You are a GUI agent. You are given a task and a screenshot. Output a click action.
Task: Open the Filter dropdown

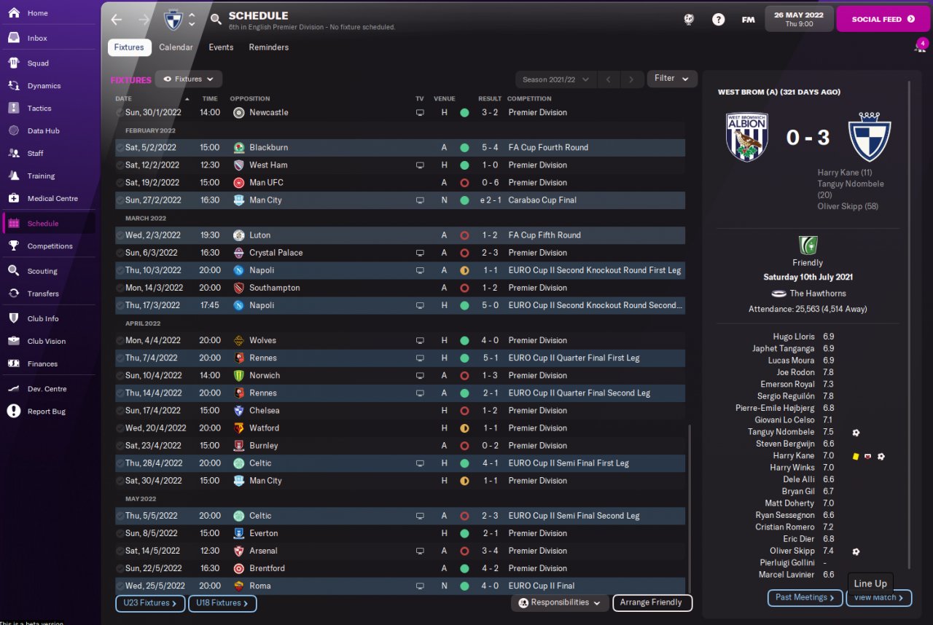coord(672,79)
